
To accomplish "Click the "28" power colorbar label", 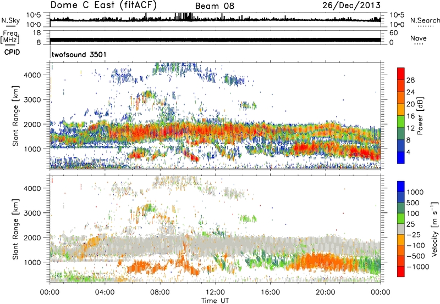I will (410, 80).
